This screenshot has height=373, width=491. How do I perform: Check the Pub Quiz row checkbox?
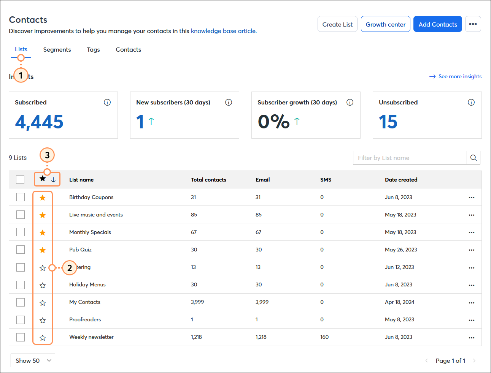pyautogui.click(x=21, y=250)
